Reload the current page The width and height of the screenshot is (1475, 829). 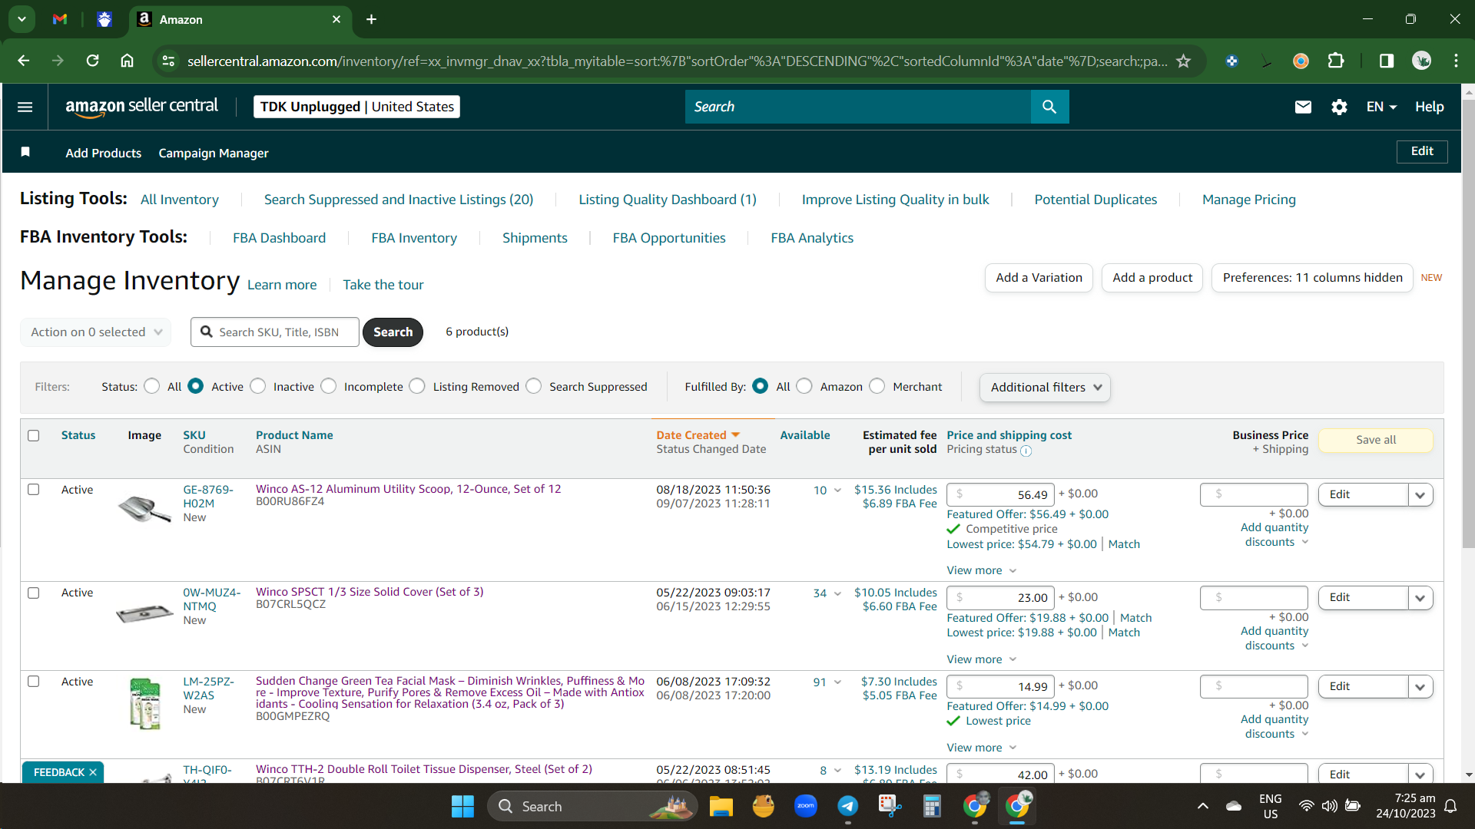92,61
